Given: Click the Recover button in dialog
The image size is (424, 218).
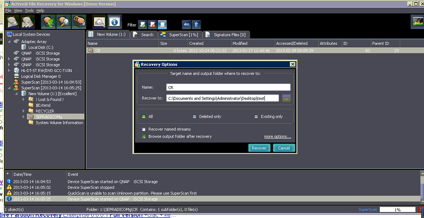Looking at the screenshot, I should pos(259,148).
